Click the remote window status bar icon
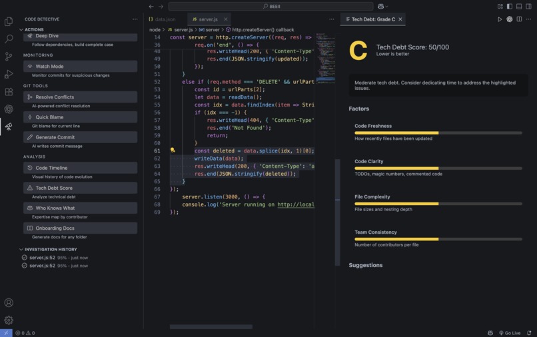The height and width of the screenshot is (337, 537). tap(6, 333)
